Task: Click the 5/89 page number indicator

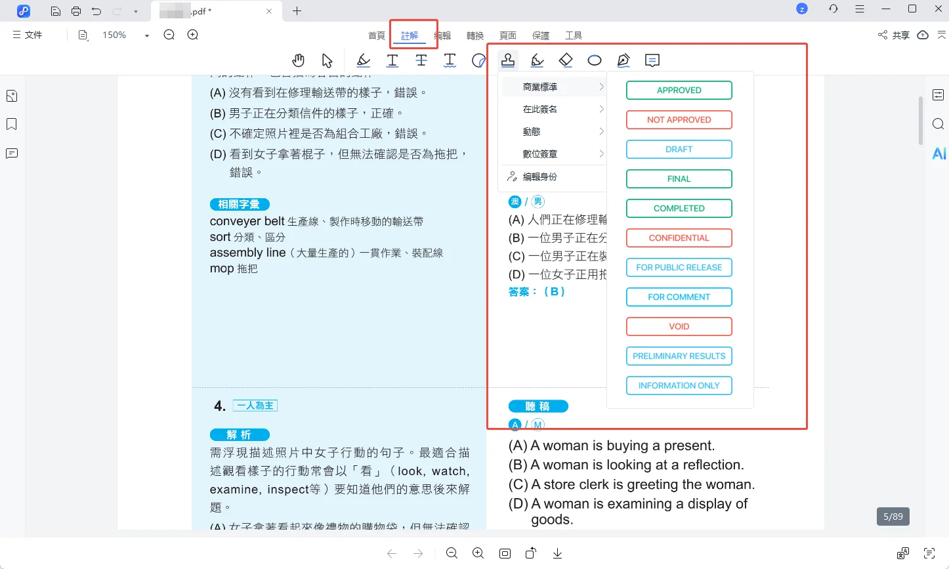Action: (x=893, y=516)
